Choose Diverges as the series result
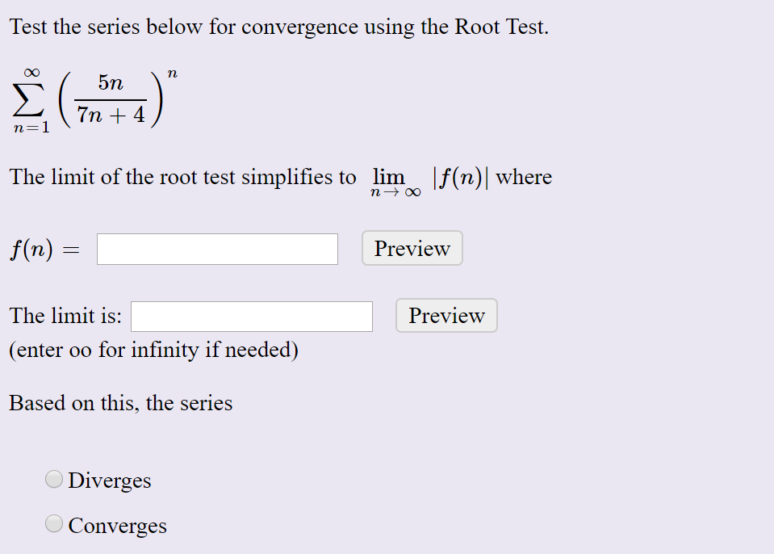 point(53,479)
